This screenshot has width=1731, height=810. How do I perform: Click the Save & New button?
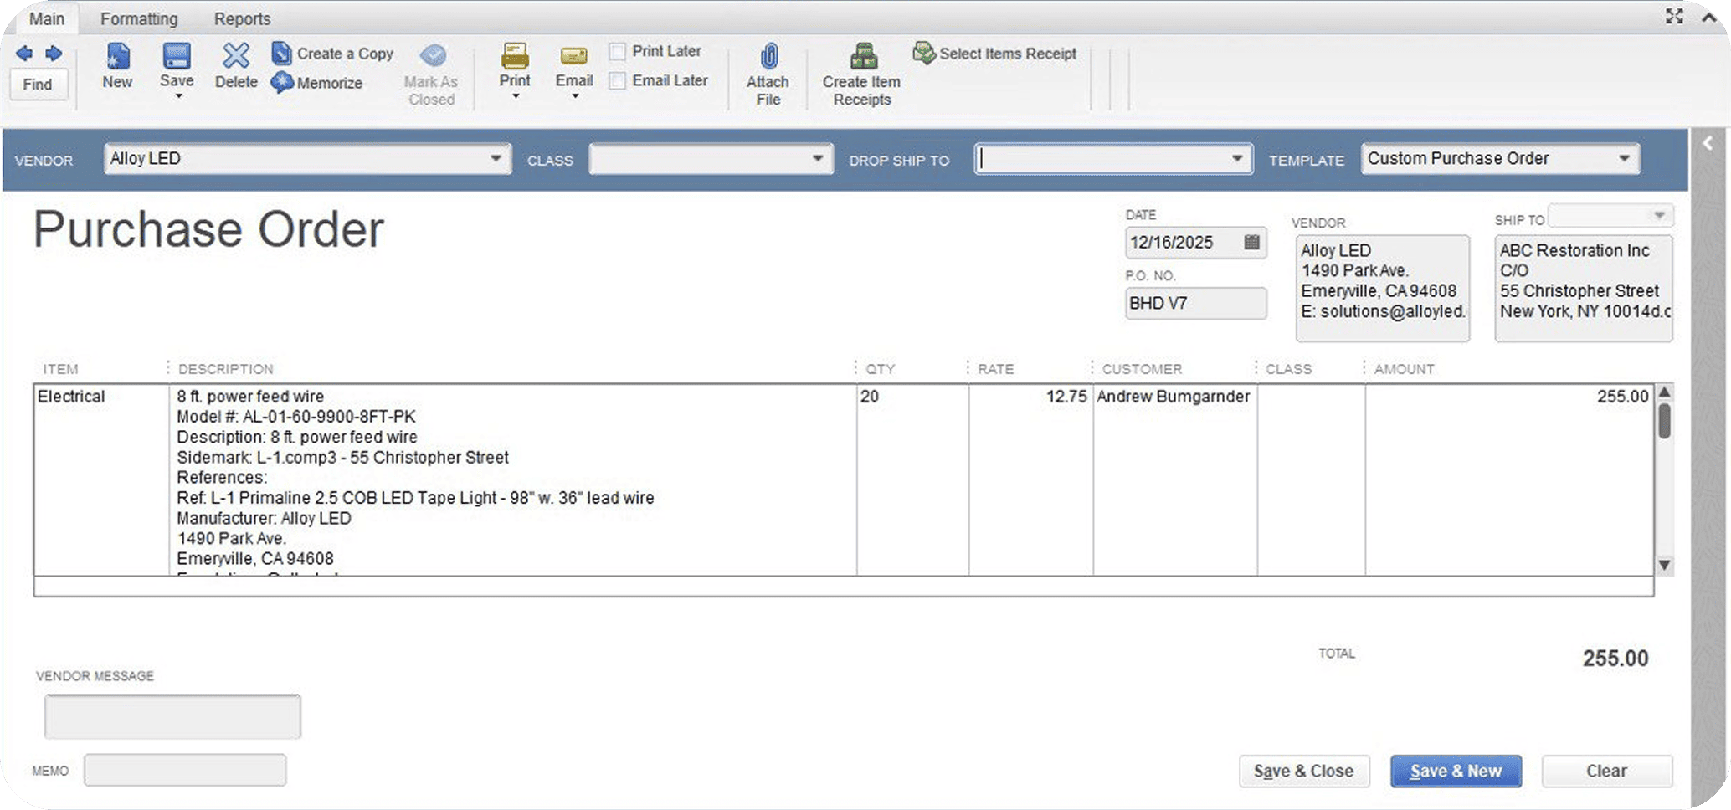[1456, 771]
